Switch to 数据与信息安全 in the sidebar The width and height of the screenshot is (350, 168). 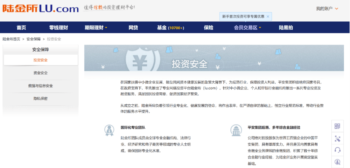[x=41, y=86]
